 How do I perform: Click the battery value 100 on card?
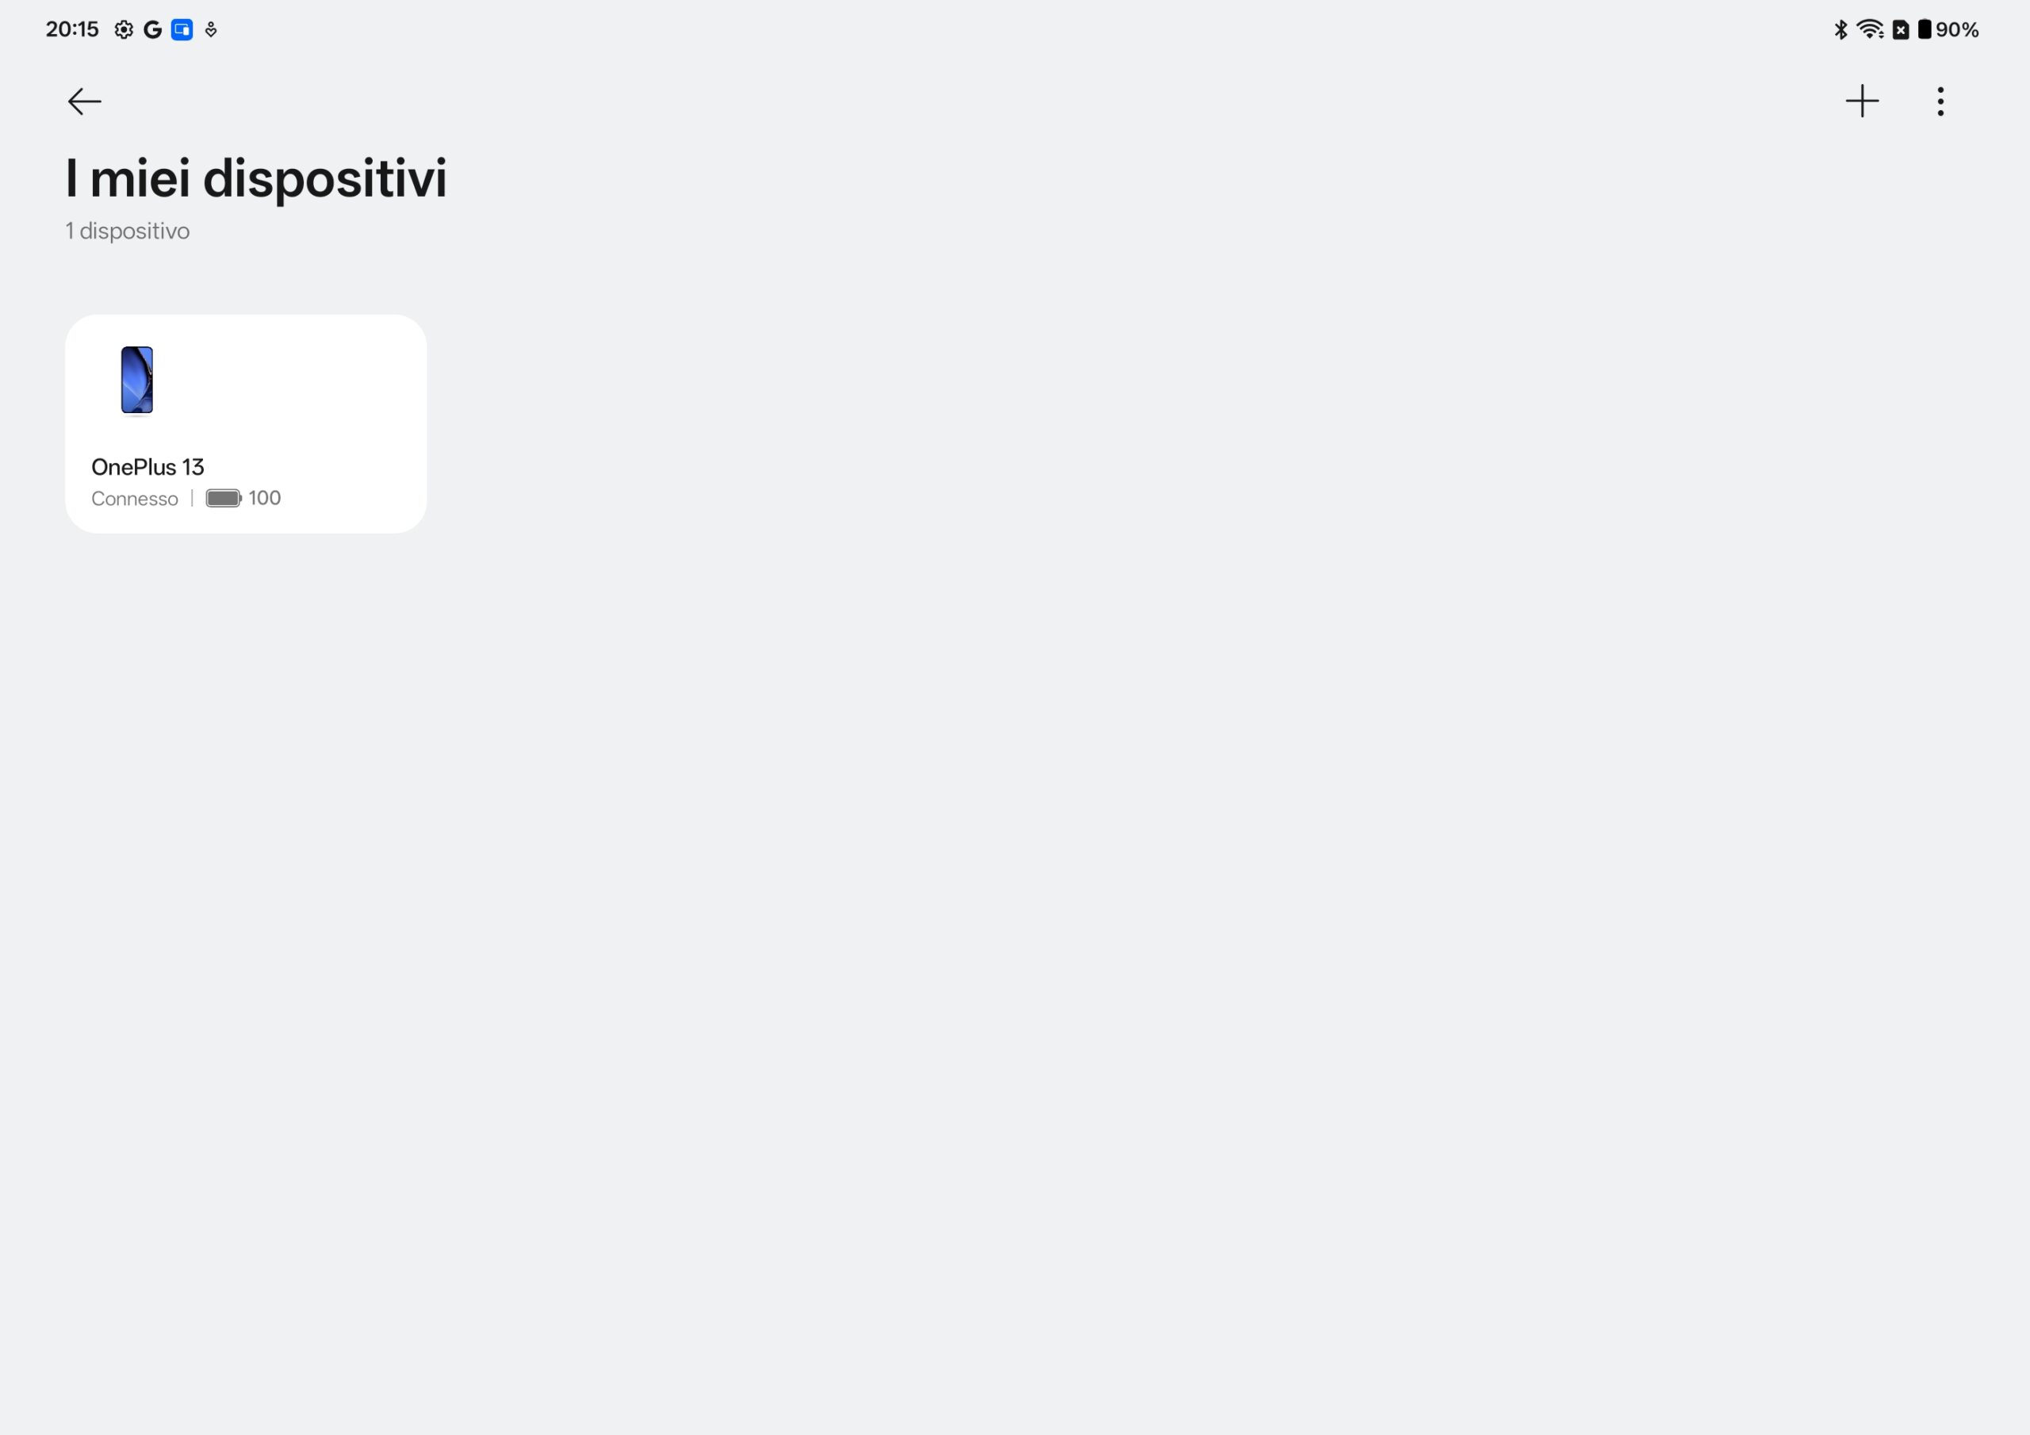(x=264, y=498)
